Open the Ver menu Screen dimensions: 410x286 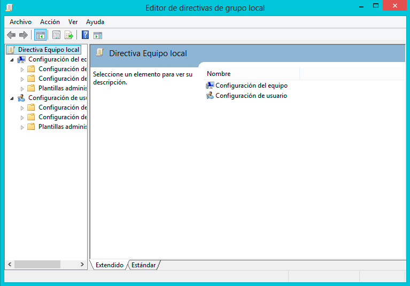pyautogui.click(x=73, y=22)
